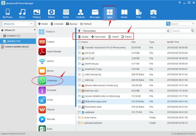Viewport: 196px width, 136px height.
Task: Click Connect another device
Action: (x=18, y=47)
